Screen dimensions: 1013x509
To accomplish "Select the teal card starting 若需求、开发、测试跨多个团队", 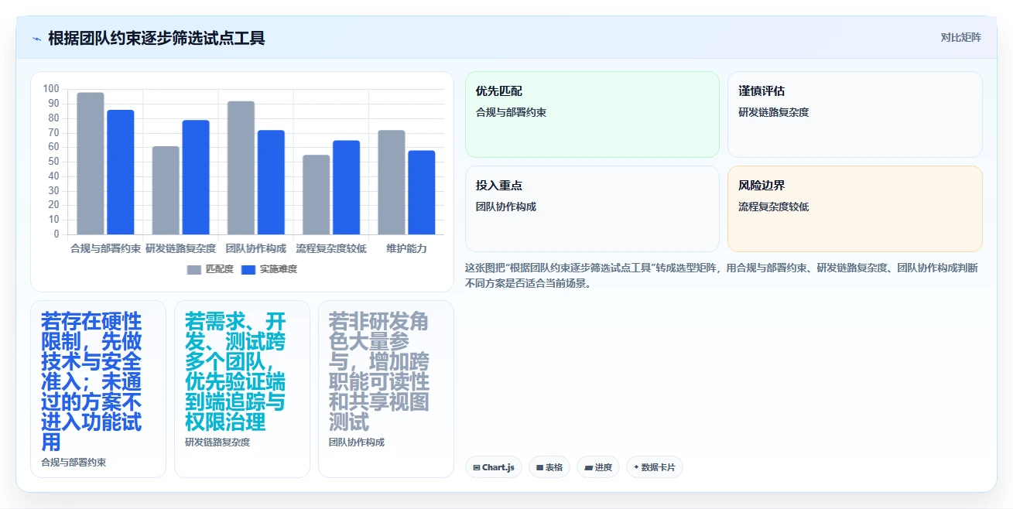I will coord(242,389).
